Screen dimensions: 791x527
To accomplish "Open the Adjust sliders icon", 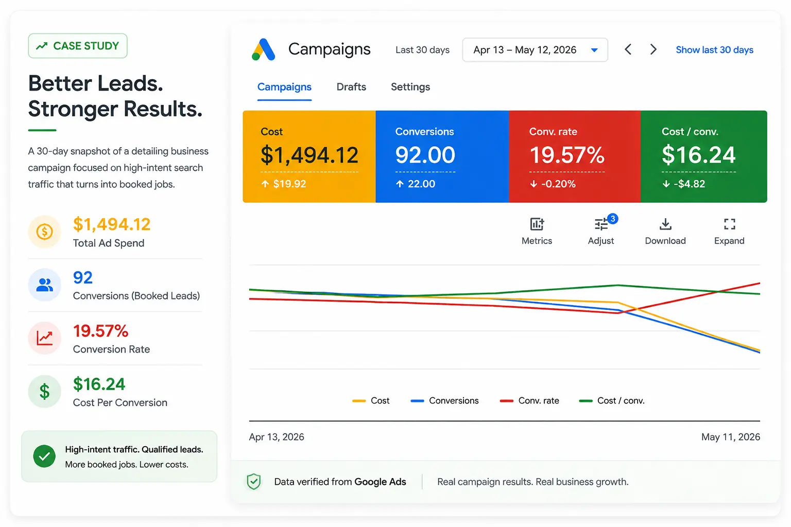I will 601,224.
